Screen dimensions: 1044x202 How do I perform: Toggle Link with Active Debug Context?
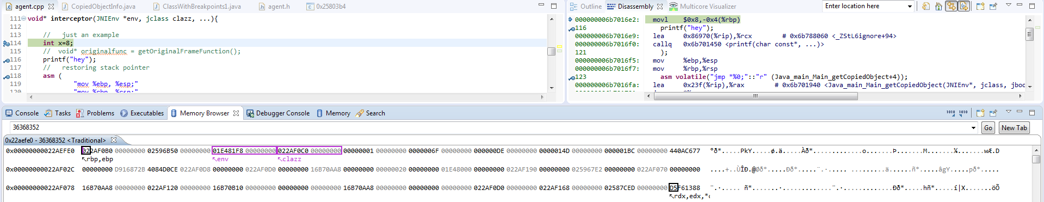[x=951, y=7]
